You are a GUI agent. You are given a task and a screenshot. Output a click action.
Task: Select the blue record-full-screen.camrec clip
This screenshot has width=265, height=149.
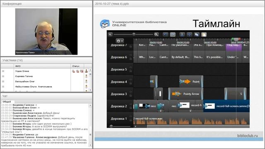(226, 106)
